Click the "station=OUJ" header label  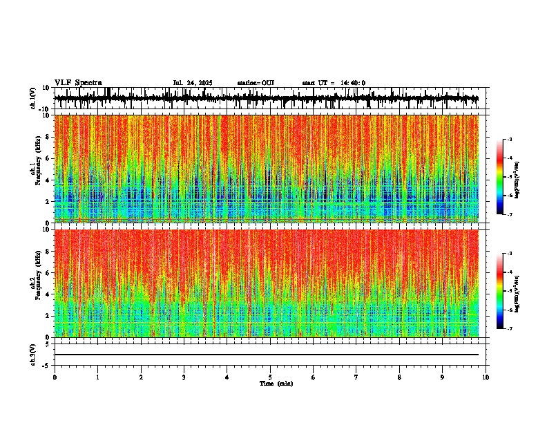coord(256,83)
